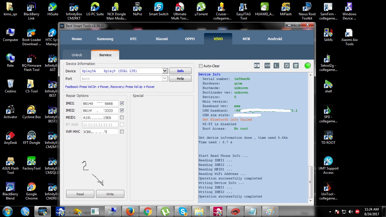Viewport: 386px width, 217px height.
Task: Check the MEID1 checkbox
Action: [x=122, y=117]
